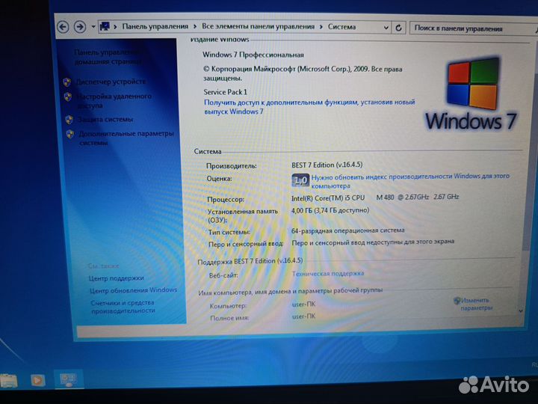538x404 pixels.
Task: Open Нужно обновить индекс производительности link
Action: pos(410,181)
